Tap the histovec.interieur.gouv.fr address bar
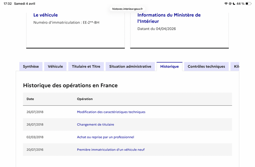 click(x=127, y=9)
